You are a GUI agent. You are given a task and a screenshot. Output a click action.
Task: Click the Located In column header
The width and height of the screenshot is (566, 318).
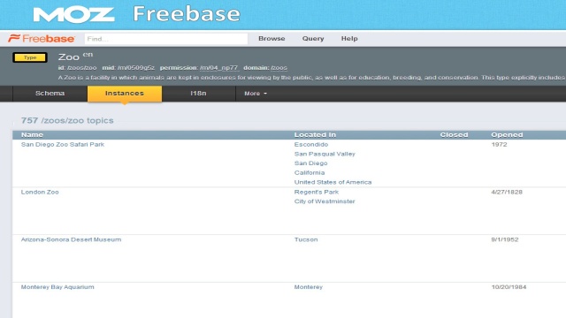315,135
